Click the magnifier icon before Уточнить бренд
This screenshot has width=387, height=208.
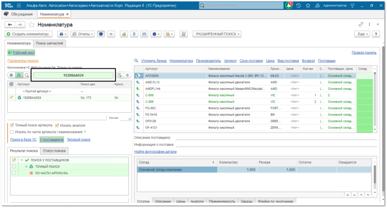coord(136,60)
